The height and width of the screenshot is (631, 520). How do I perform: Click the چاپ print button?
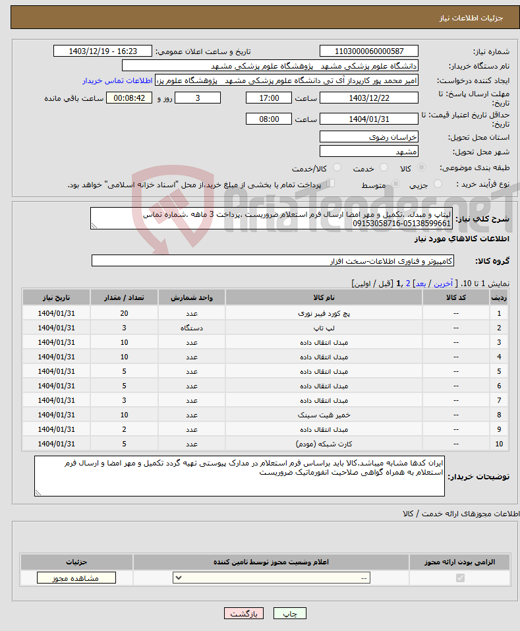pos(289,613)
